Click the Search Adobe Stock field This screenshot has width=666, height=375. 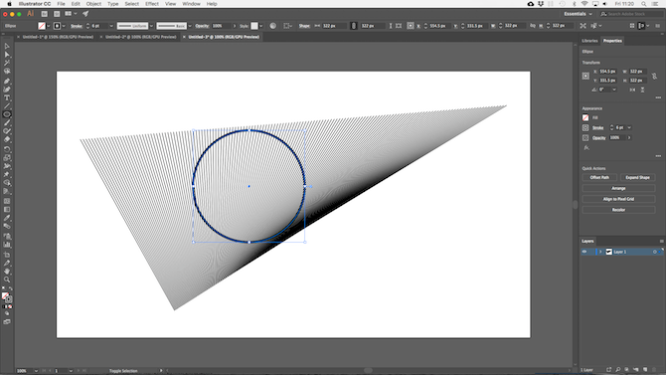coord(630,14)
